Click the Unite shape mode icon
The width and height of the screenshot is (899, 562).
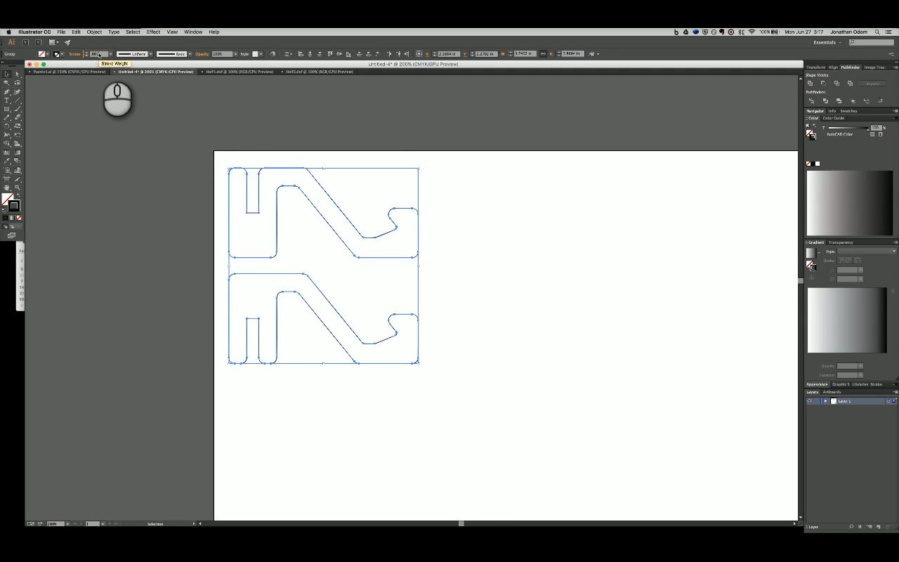click(x=811, y=83)
